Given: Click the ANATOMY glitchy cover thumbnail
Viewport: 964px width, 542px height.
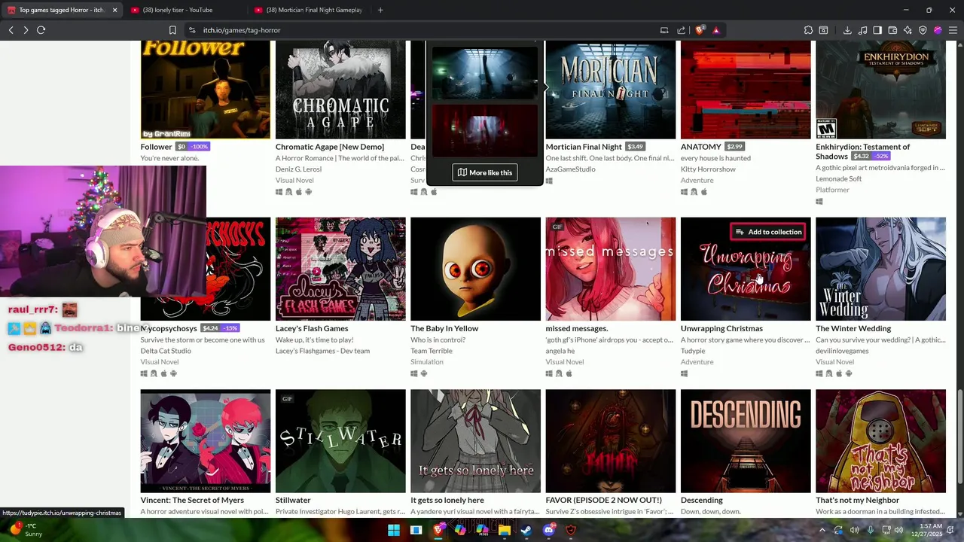Looking at the screenshot, I should click(745, 90).
